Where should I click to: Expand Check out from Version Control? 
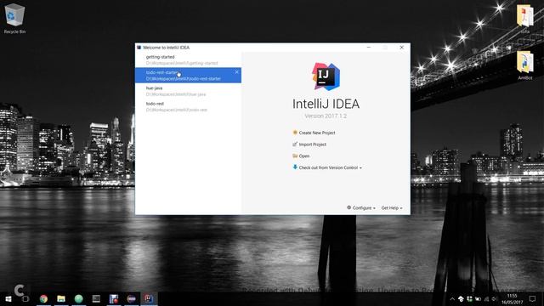click(x=330, y=167)
